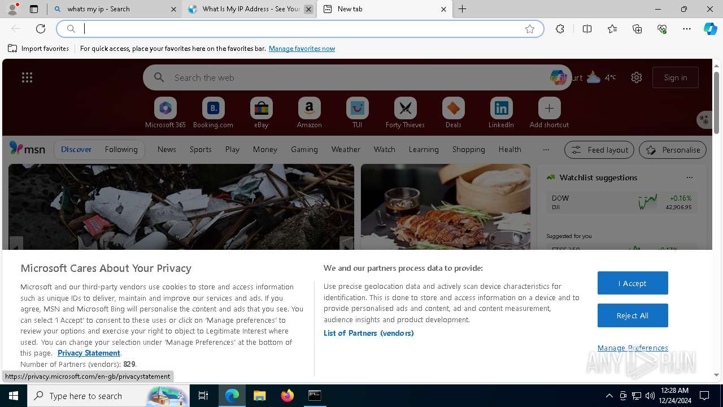
Task: Open the Money category
Action: [265, 149]
